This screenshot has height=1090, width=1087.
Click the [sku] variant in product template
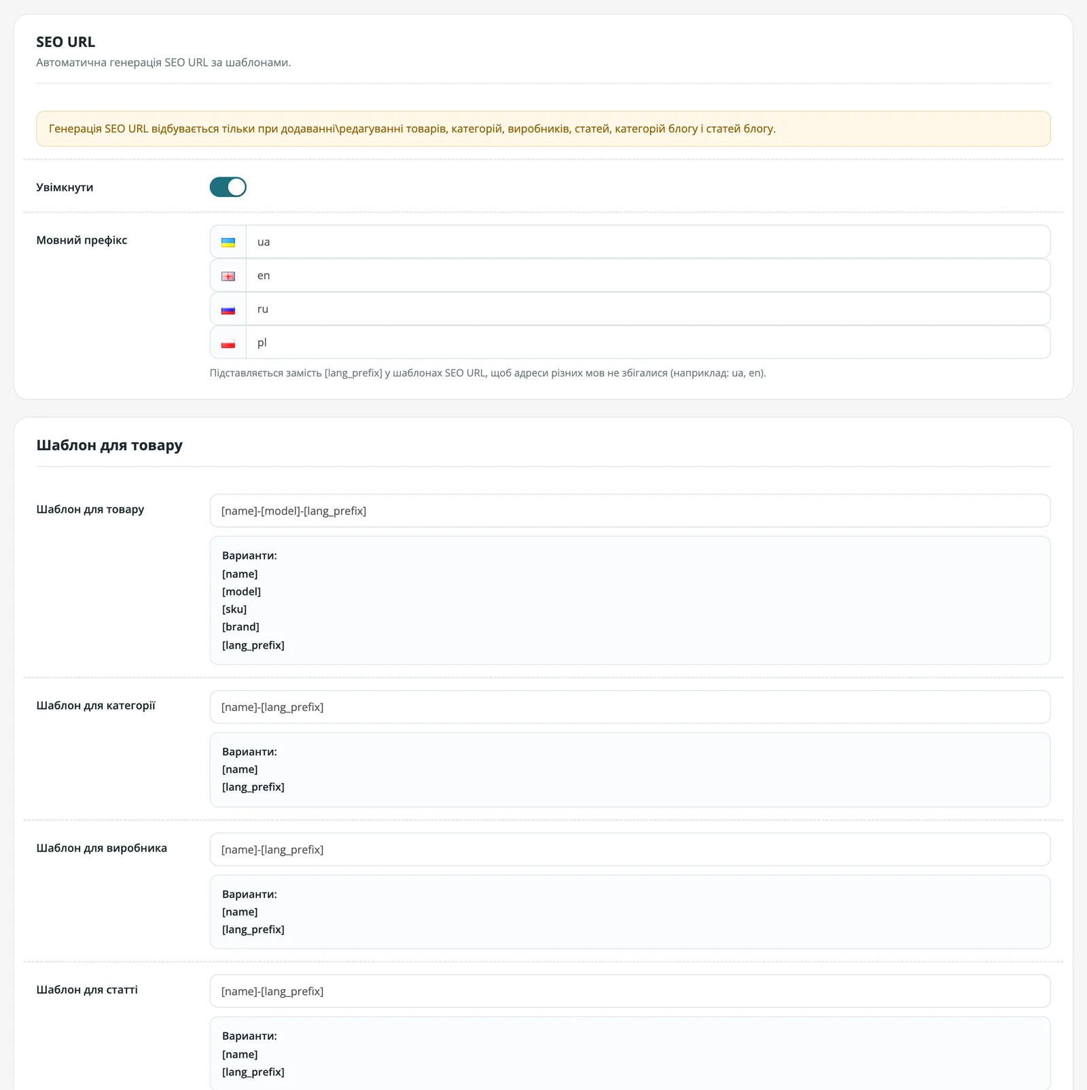tap(234, 609)
